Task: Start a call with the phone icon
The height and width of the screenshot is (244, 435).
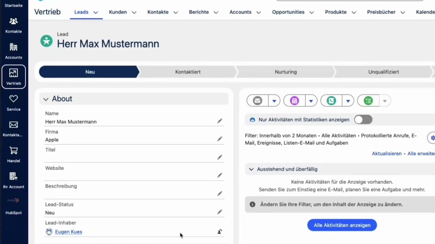Action: pyautogui.click(x=331, y=100)
